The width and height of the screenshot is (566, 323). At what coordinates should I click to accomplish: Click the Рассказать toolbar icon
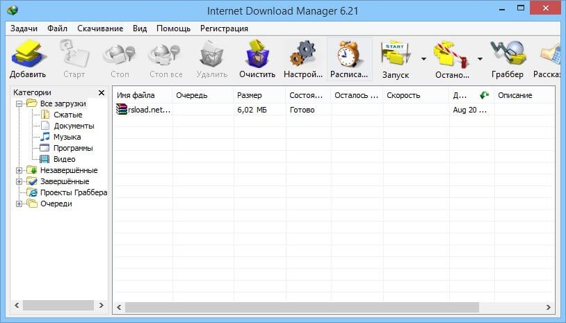coord(551,55)
